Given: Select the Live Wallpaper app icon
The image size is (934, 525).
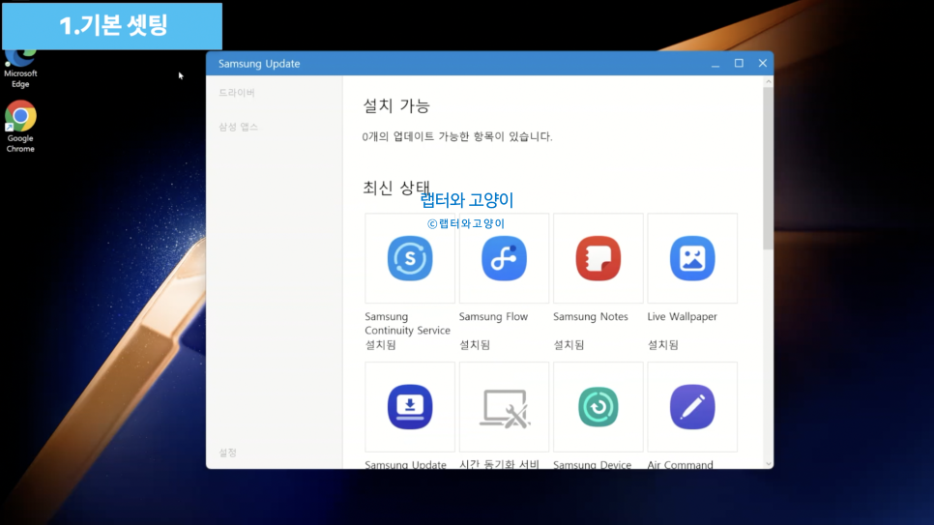Looking at the screenshot, I should 692,258.
